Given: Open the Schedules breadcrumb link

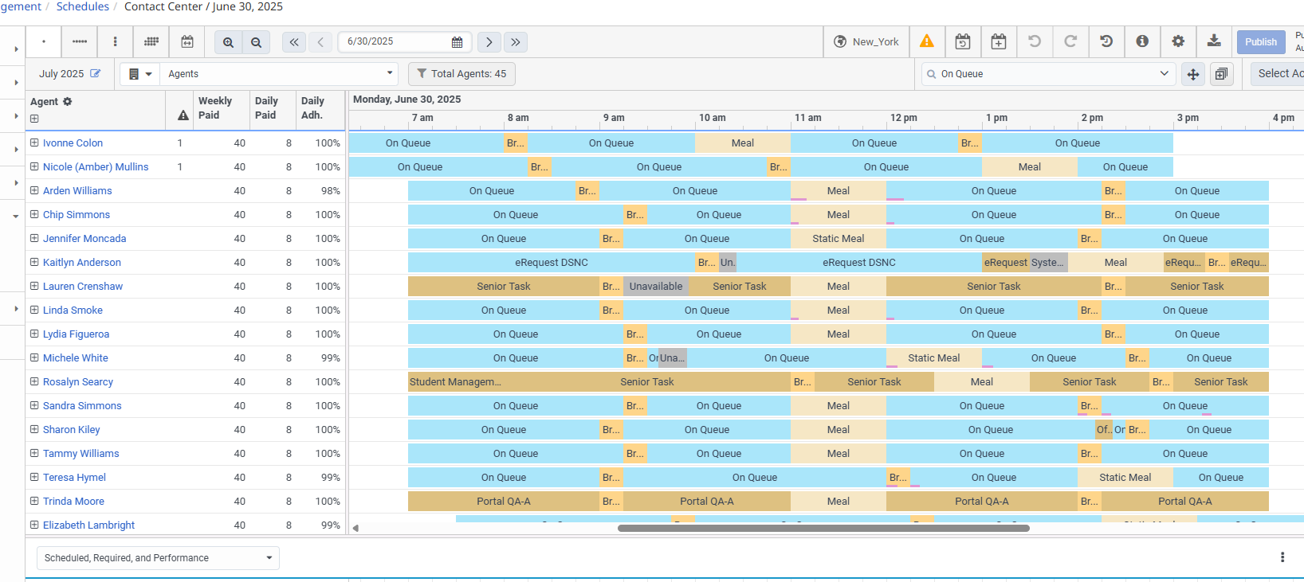Looking at the screenshot, I should click(x=83, y=6).
